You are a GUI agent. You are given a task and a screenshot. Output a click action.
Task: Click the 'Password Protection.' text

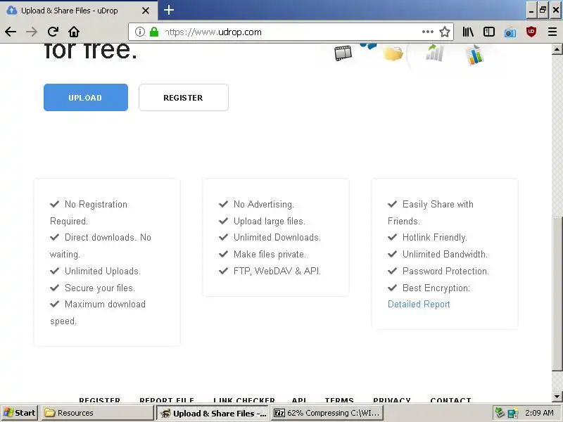pos(445,271)
